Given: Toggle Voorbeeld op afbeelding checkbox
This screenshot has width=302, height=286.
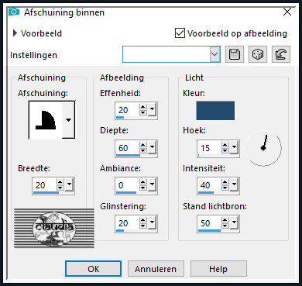Looking at the screenshot, I should 180,33.
